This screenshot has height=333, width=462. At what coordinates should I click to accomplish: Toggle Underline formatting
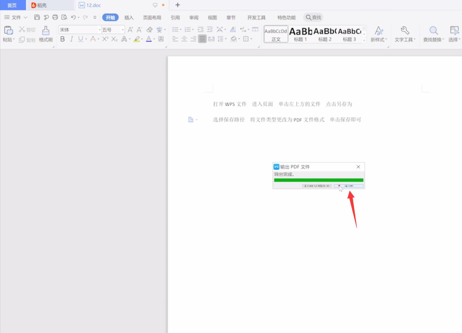coord(80,39)
